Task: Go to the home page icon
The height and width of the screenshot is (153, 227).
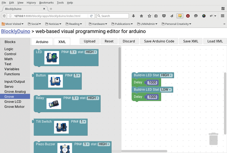Action: coord(141,16)
